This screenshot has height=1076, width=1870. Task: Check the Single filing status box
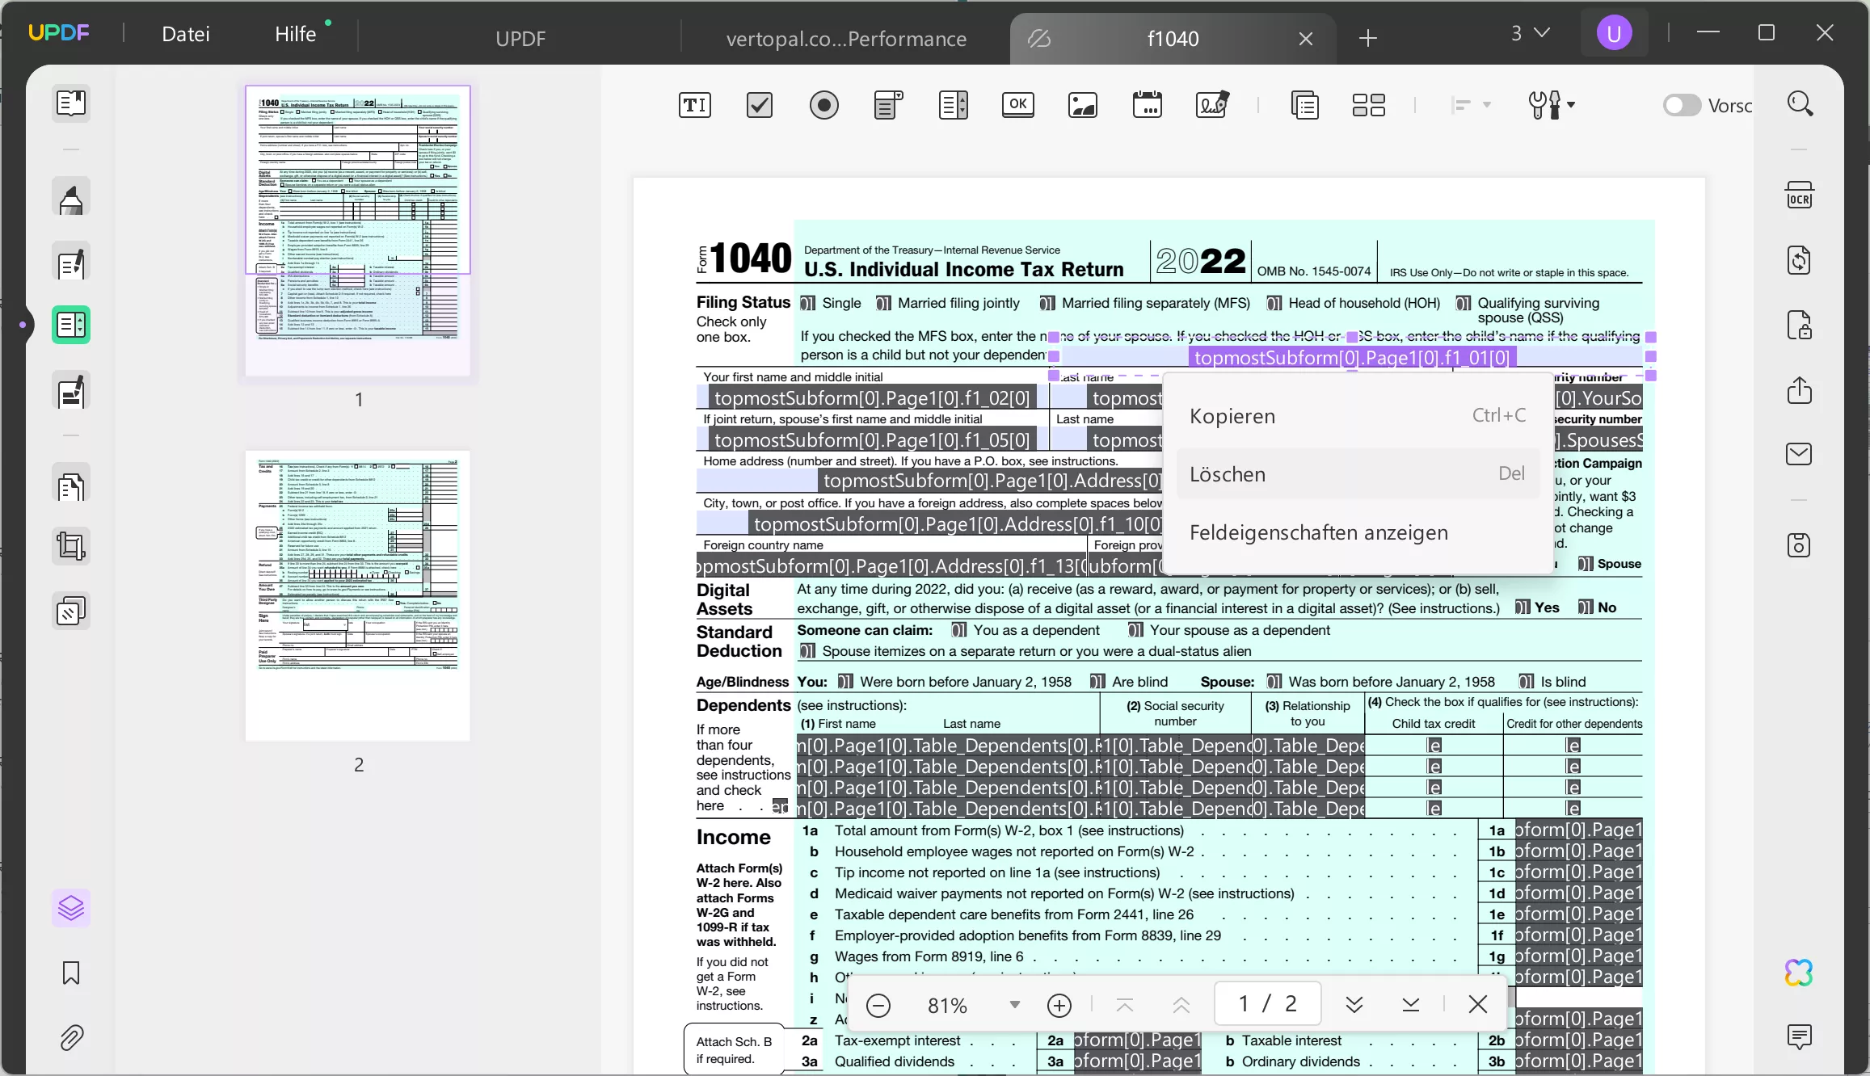pyautogui.click(x=807, y=303)
